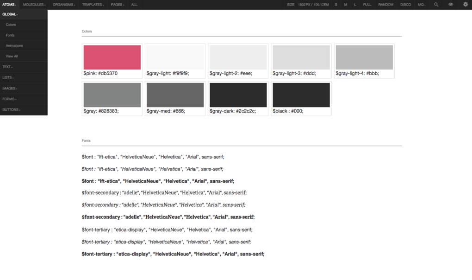Set viewport to medium with M
Viewport: 472px width, 280px height.
[x=345, y=5]
